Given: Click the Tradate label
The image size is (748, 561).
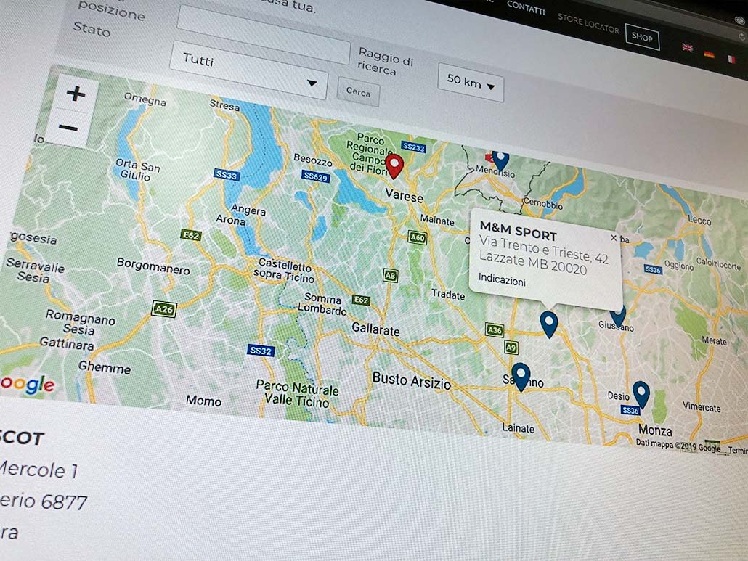Looking at the screenshot, I should (x=448, y=295).
